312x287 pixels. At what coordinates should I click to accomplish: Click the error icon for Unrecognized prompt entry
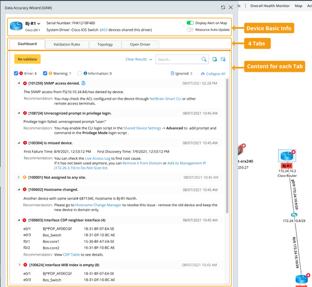(25, 113)
